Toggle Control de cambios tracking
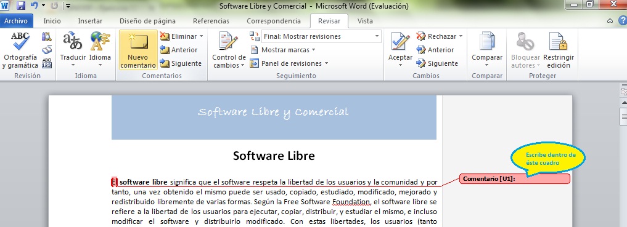627x227 pixels. (229, 50)
